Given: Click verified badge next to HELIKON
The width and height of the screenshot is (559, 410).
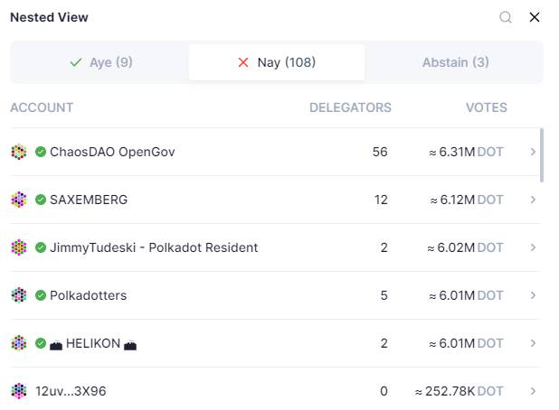Looking at the screenshot, I should [x=41, y=343].
